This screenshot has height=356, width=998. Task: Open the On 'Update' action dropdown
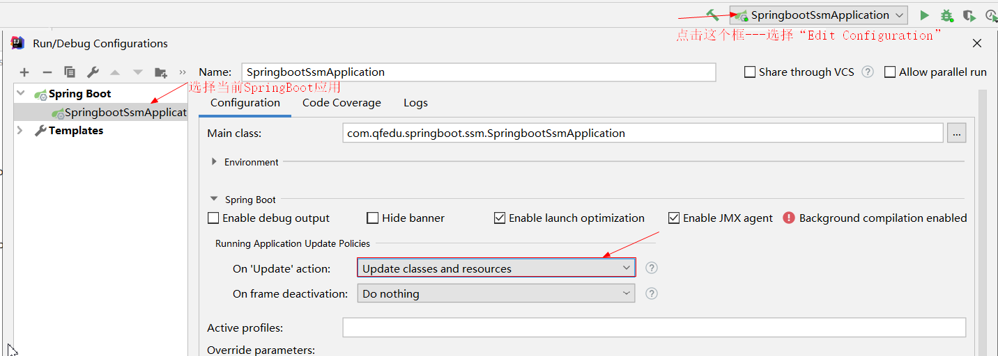(496, 268)
